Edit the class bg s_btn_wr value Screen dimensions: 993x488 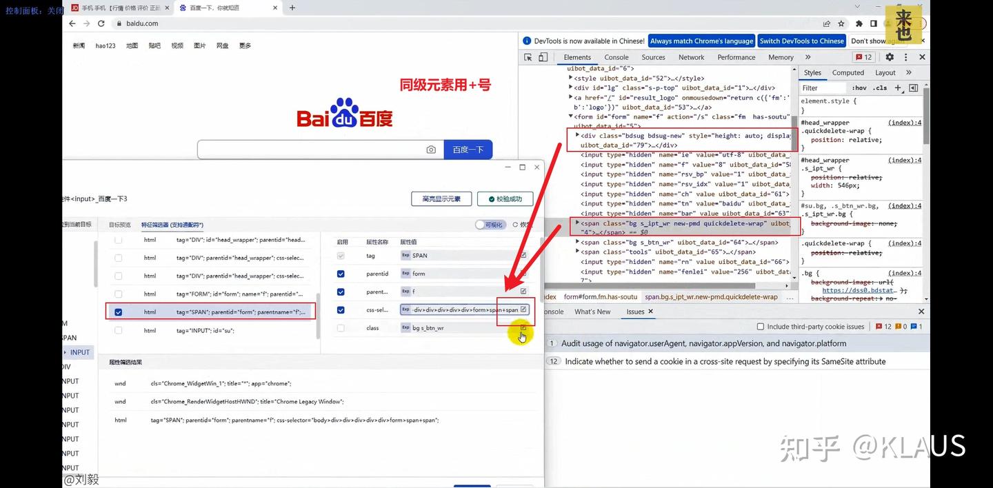523,328
